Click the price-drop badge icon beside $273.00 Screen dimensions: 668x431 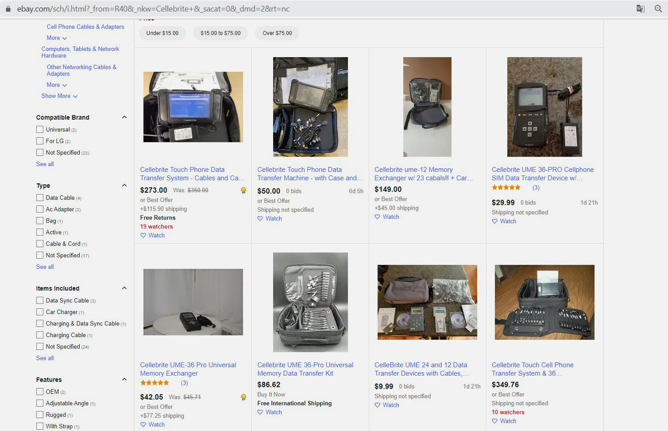[243, 190]
